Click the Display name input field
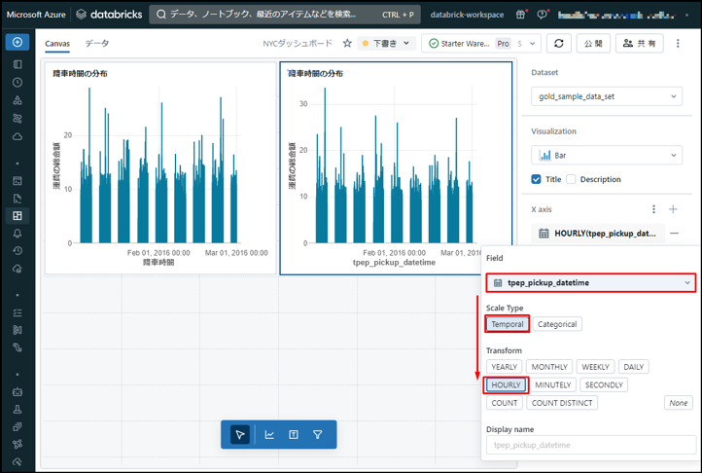The height and width of the screenshot is (473, 702). [x=592, y=445]
